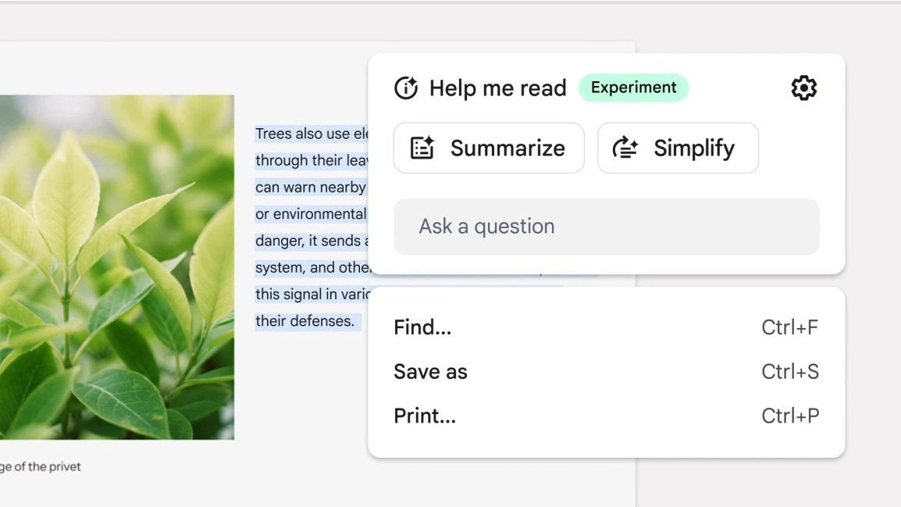Open the Help me read settings gear
Viewport: 901px width, 507px height.
(803, 88)
